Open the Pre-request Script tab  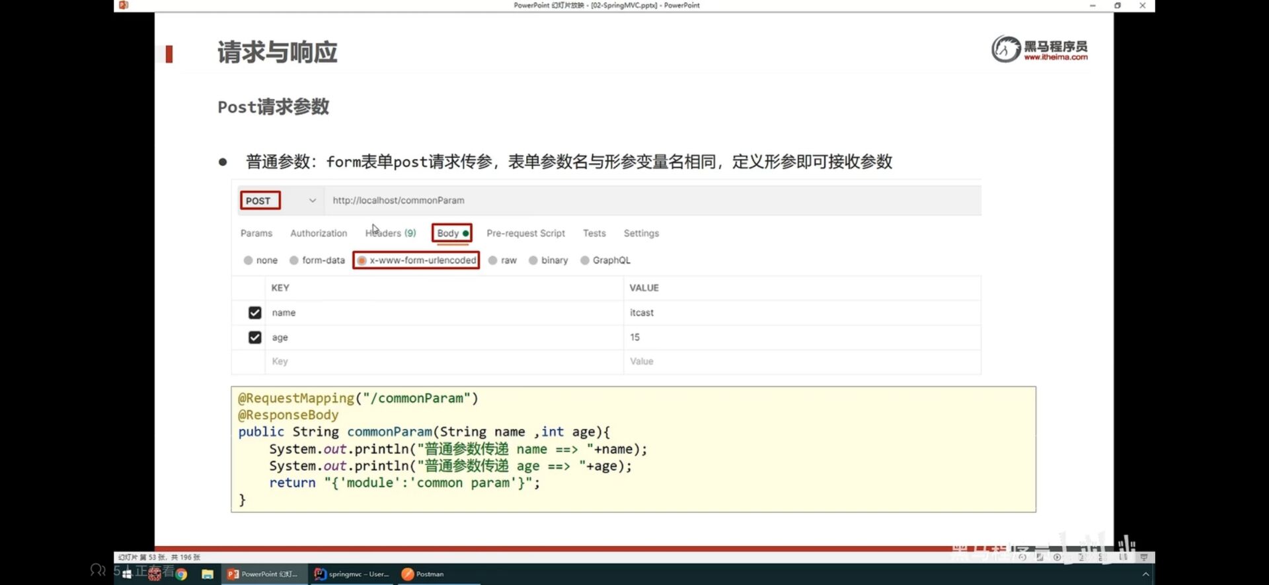[x=525, y=233]
